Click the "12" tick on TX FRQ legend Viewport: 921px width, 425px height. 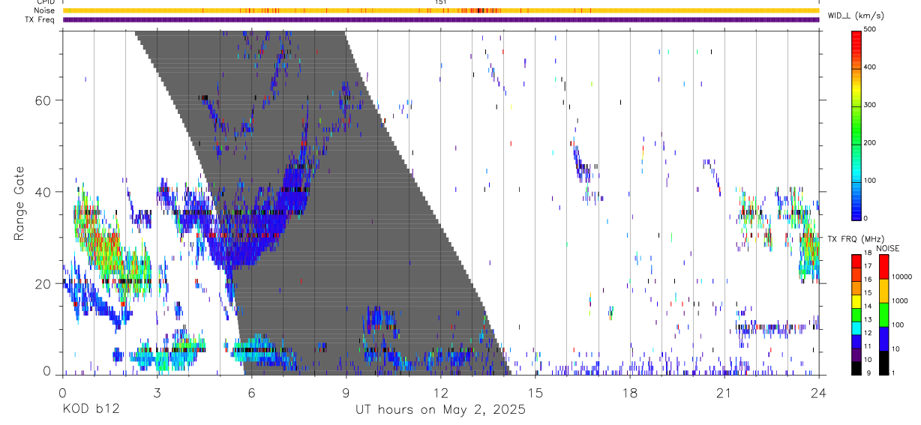(868, 334)
